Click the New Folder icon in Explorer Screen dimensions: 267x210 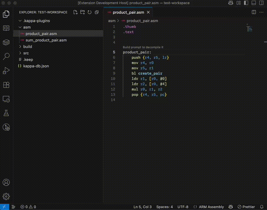point(83,12)
